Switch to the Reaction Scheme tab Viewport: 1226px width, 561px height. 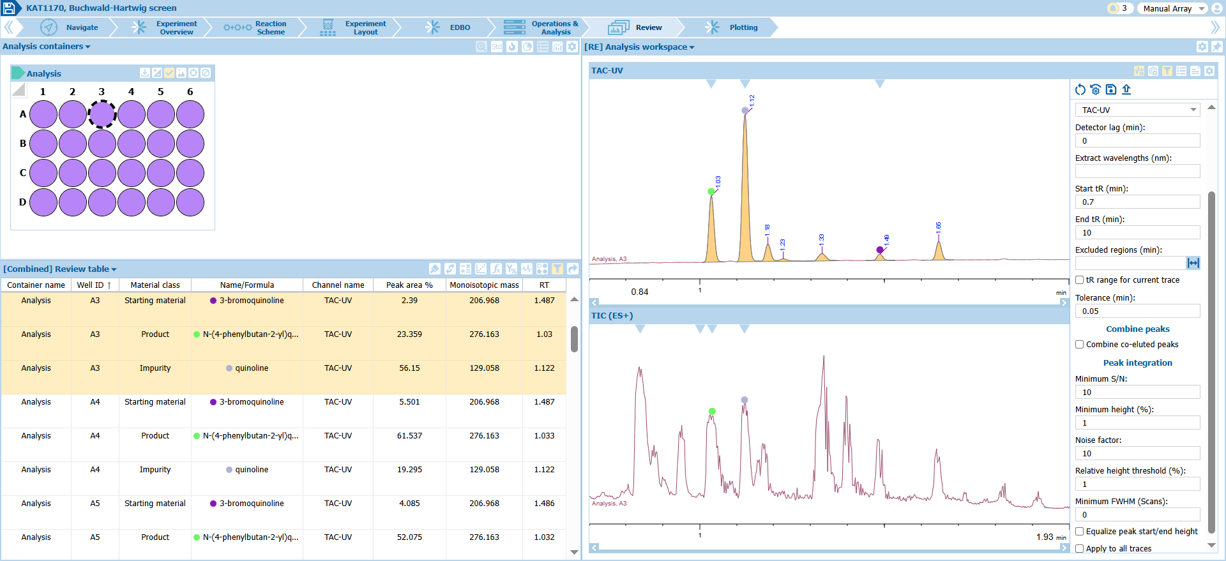[x=270, y=27]
